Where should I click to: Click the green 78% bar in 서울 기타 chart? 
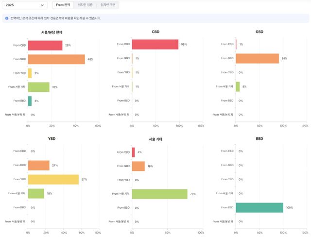pos(159,194)
